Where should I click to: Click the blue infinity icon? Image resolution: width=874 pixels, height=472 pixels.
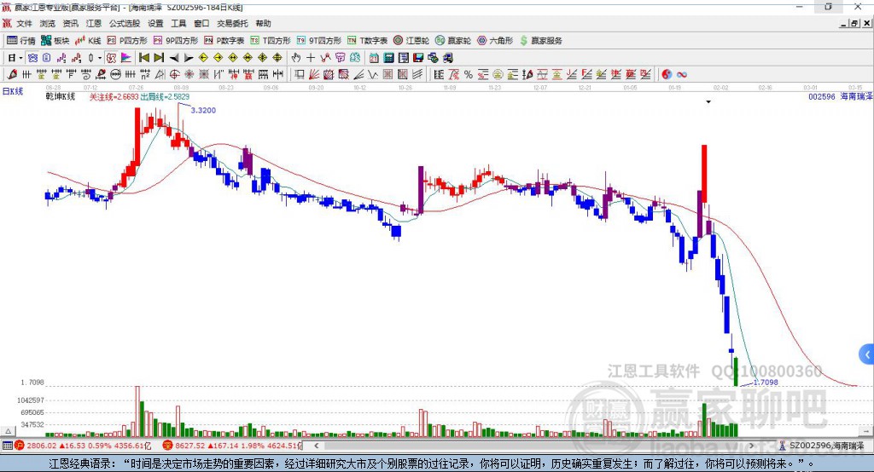682,75
